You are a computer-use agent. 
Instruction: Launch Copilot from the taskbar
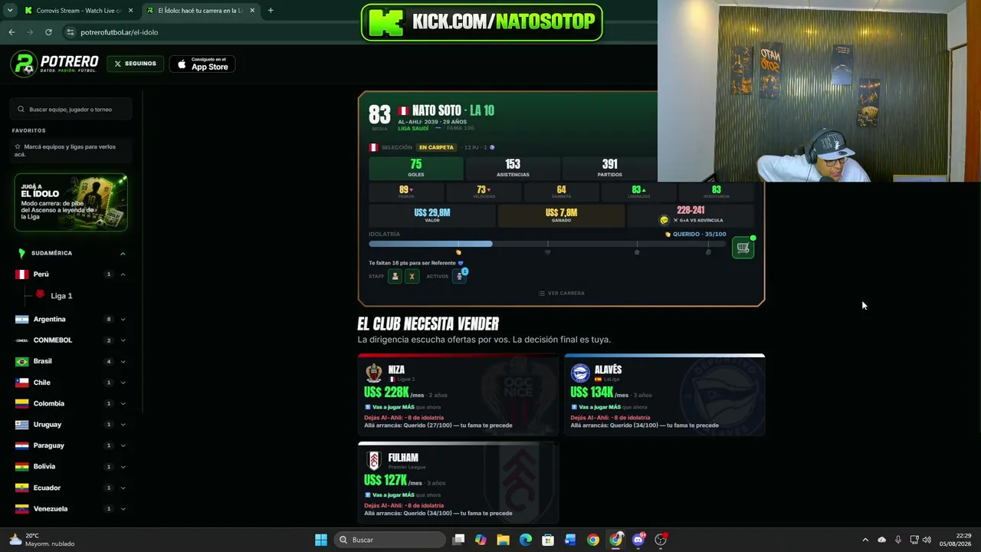tap(481, 540)
